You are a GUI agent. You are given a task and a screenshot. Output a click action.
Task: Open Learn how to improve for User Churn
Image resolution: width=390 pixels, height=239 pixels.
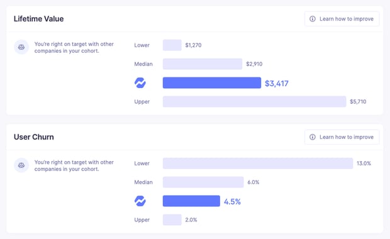[x=342, y=137]
